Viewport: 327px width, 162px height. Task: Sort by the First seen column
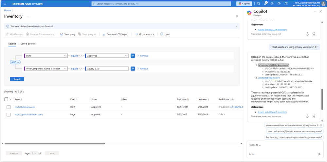(183, 99)
